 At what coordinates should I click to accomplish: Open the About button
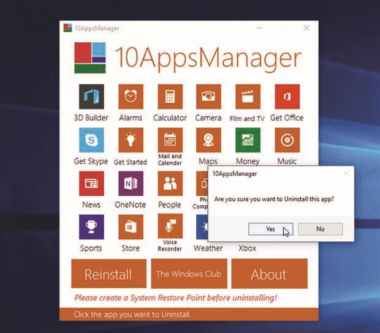269,274
